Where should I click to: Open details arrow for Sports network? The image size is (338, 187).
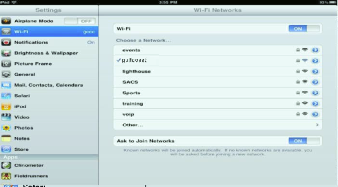315,93
